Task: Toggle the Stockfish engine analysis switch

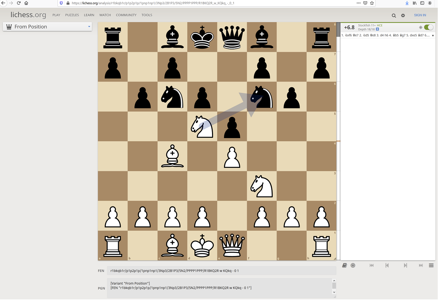Action: 429,27
